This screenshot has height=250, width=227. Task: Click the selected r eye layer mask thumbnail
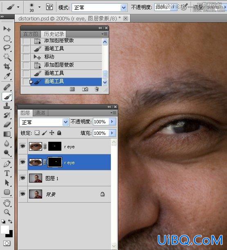[x=55, y=162]
